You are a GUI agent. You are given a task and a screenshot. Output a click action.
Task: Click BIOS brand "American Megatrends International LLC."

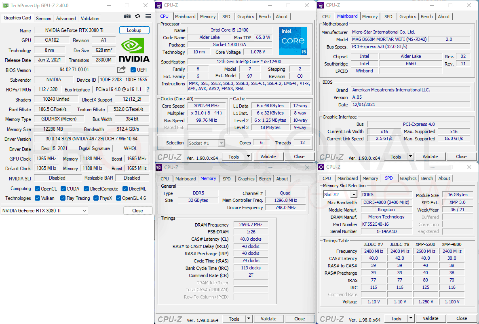411,90
